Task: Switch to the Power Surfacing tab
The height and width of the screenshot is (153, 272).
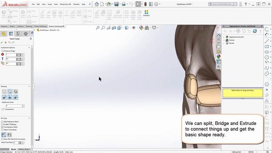Action: (x=40, y=26)
